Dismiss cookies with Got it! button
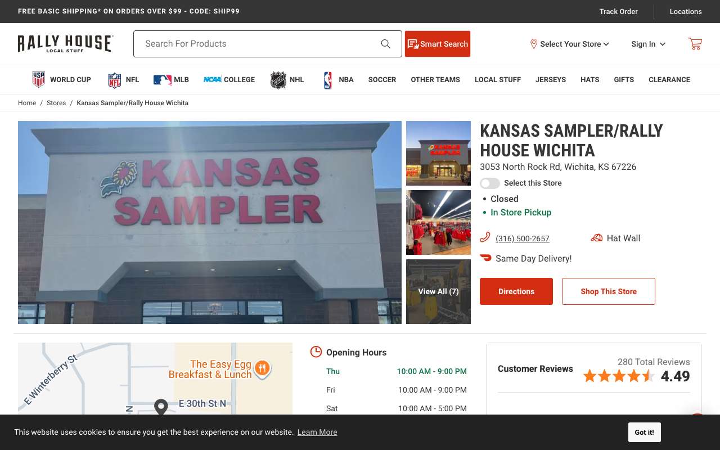The height and width of the screenshot is (450, 720). point(645,433)
